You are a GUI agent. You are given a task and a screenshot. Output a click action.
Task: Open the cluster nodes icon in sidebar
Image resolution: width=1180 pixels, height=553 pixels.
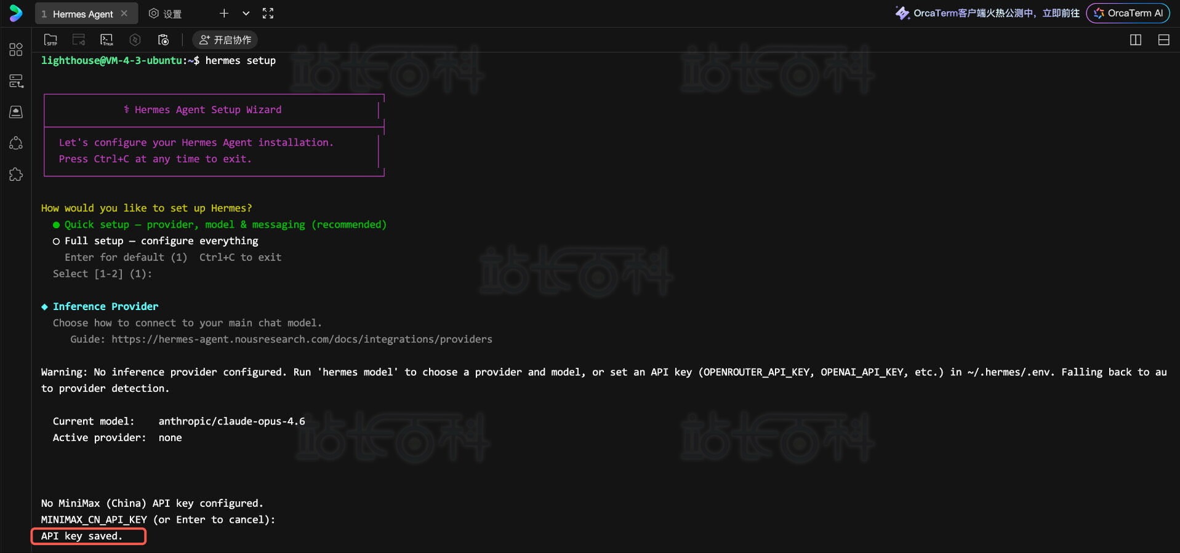pyautogui.click(x=16, y=143)
